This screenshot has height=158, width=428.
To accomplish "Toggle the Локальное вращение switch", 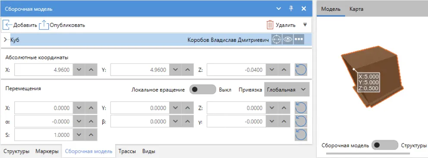I will (202, 90).
